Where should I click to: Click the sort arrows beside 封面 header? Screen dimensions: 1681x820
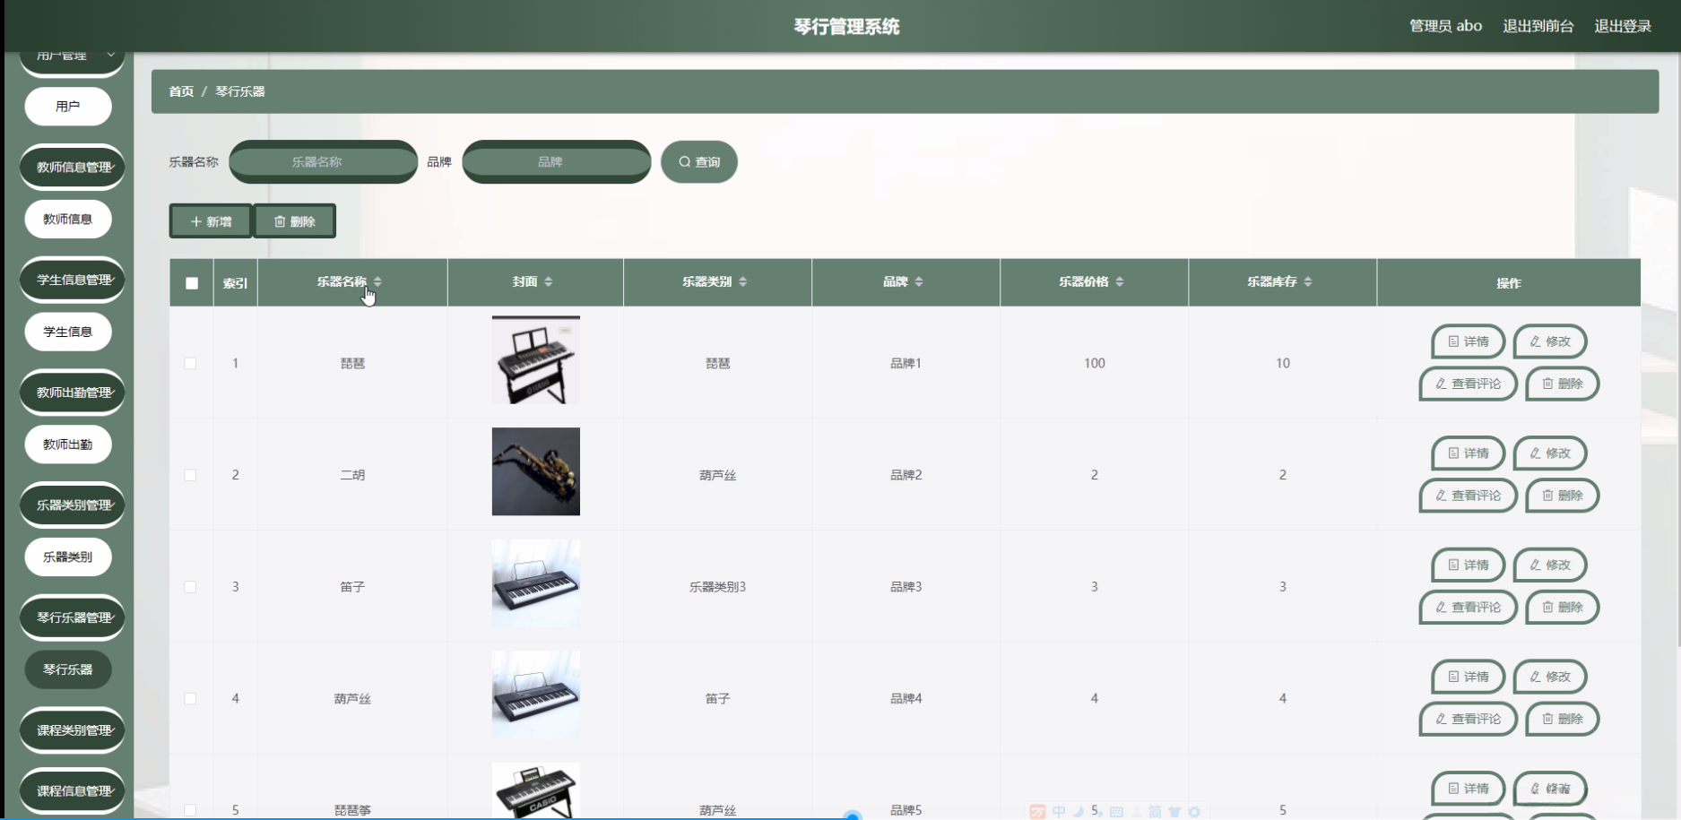[x=548, y=281]
